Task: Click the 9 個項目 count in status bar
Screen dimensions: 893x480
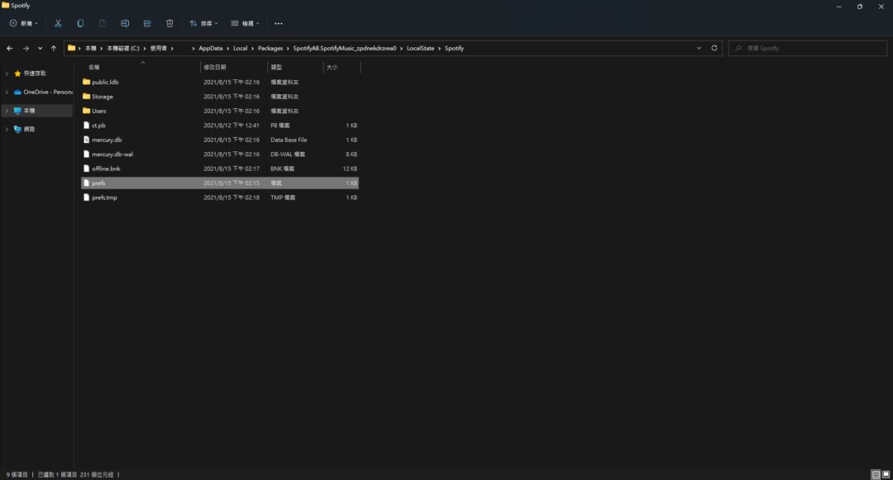Action: pos(17,474)
